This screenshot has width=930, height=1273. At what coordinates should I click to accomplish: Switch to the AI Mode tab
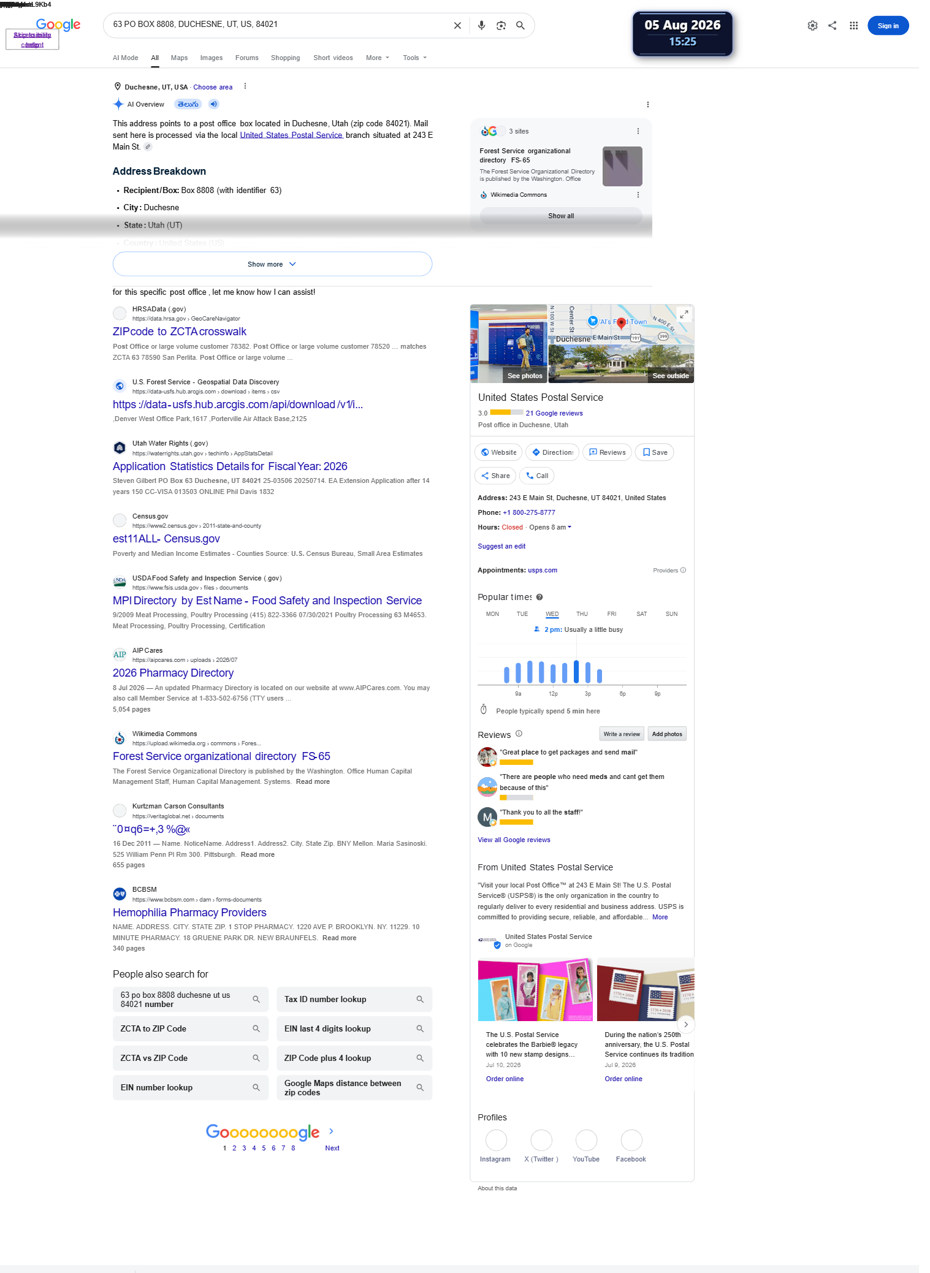pos(126,58)
